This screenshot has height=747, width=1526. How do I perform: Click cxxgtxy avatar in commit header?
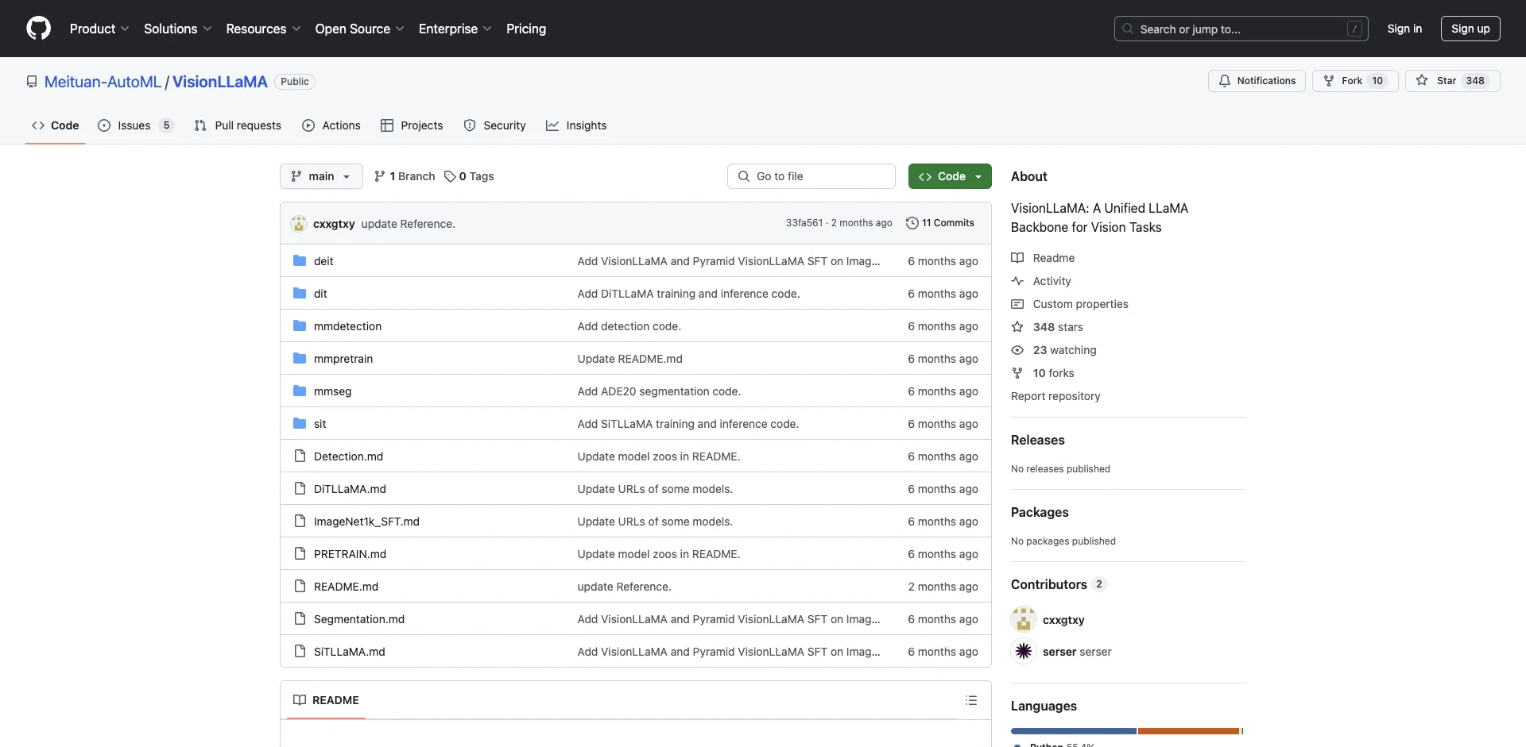click(x=299, y=224)
